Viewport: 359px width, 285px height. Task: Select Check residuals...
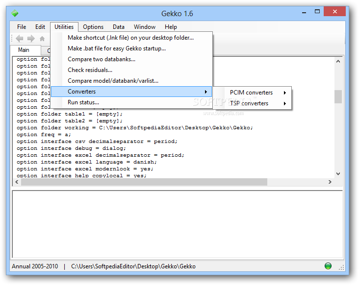(131, 70)
